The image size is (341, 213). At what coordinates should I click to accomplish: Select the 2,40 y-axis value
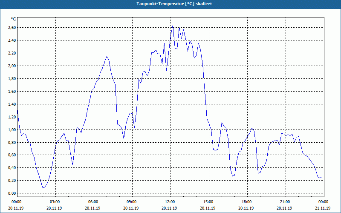coord(12,40)
